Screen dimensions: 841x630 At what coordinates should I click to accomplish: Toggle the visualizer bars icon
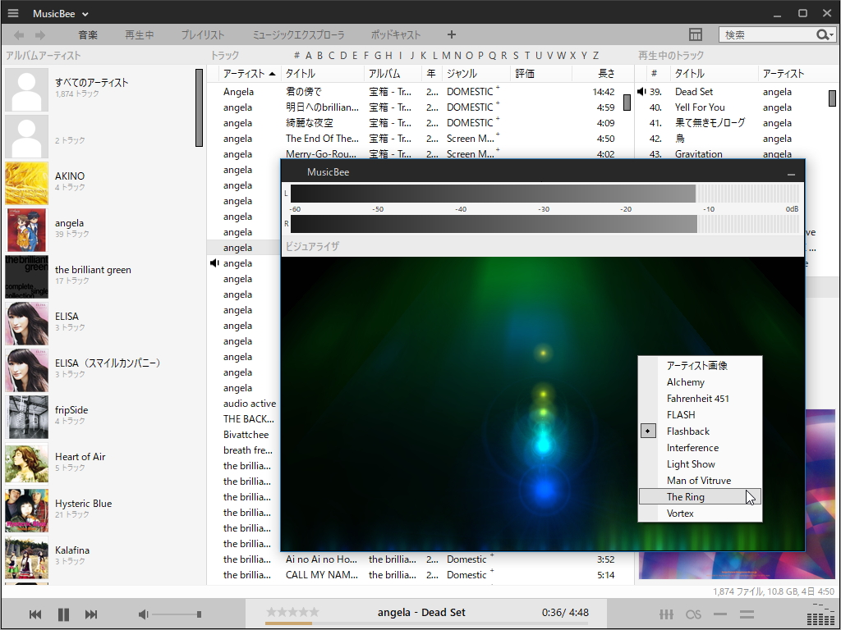coord(820,614)
